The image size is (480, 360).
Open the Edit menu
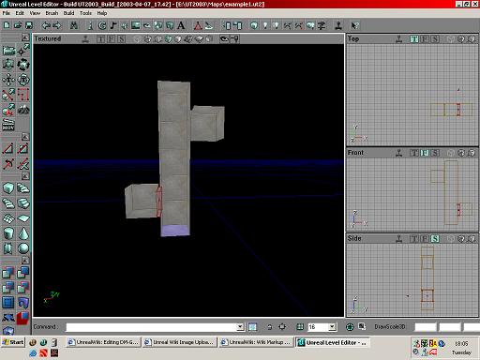coord(20,13)
